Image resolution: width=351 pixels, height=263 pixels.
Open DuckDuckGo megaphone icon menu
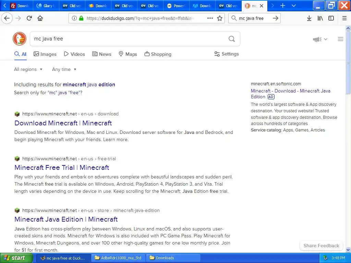(320, 39)
